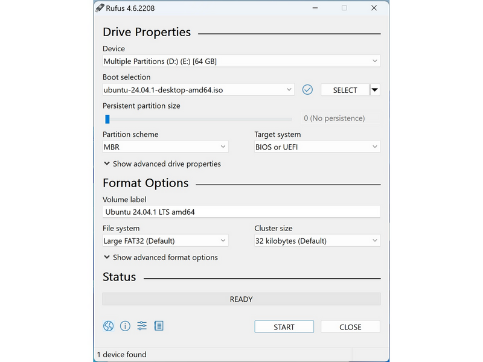483x362 pixels.
Task: Expand Show advanced drive properties
Action: [x=162, y=164]
